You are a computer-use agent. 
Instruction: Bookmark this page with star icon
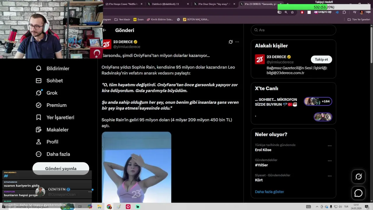pyautogui.click(x=292, y=12)
